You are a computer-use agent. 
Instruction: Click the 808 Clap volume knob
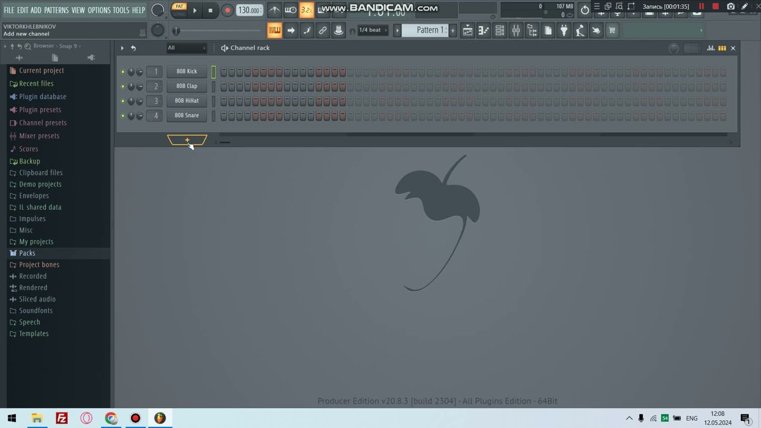point(140,86)
